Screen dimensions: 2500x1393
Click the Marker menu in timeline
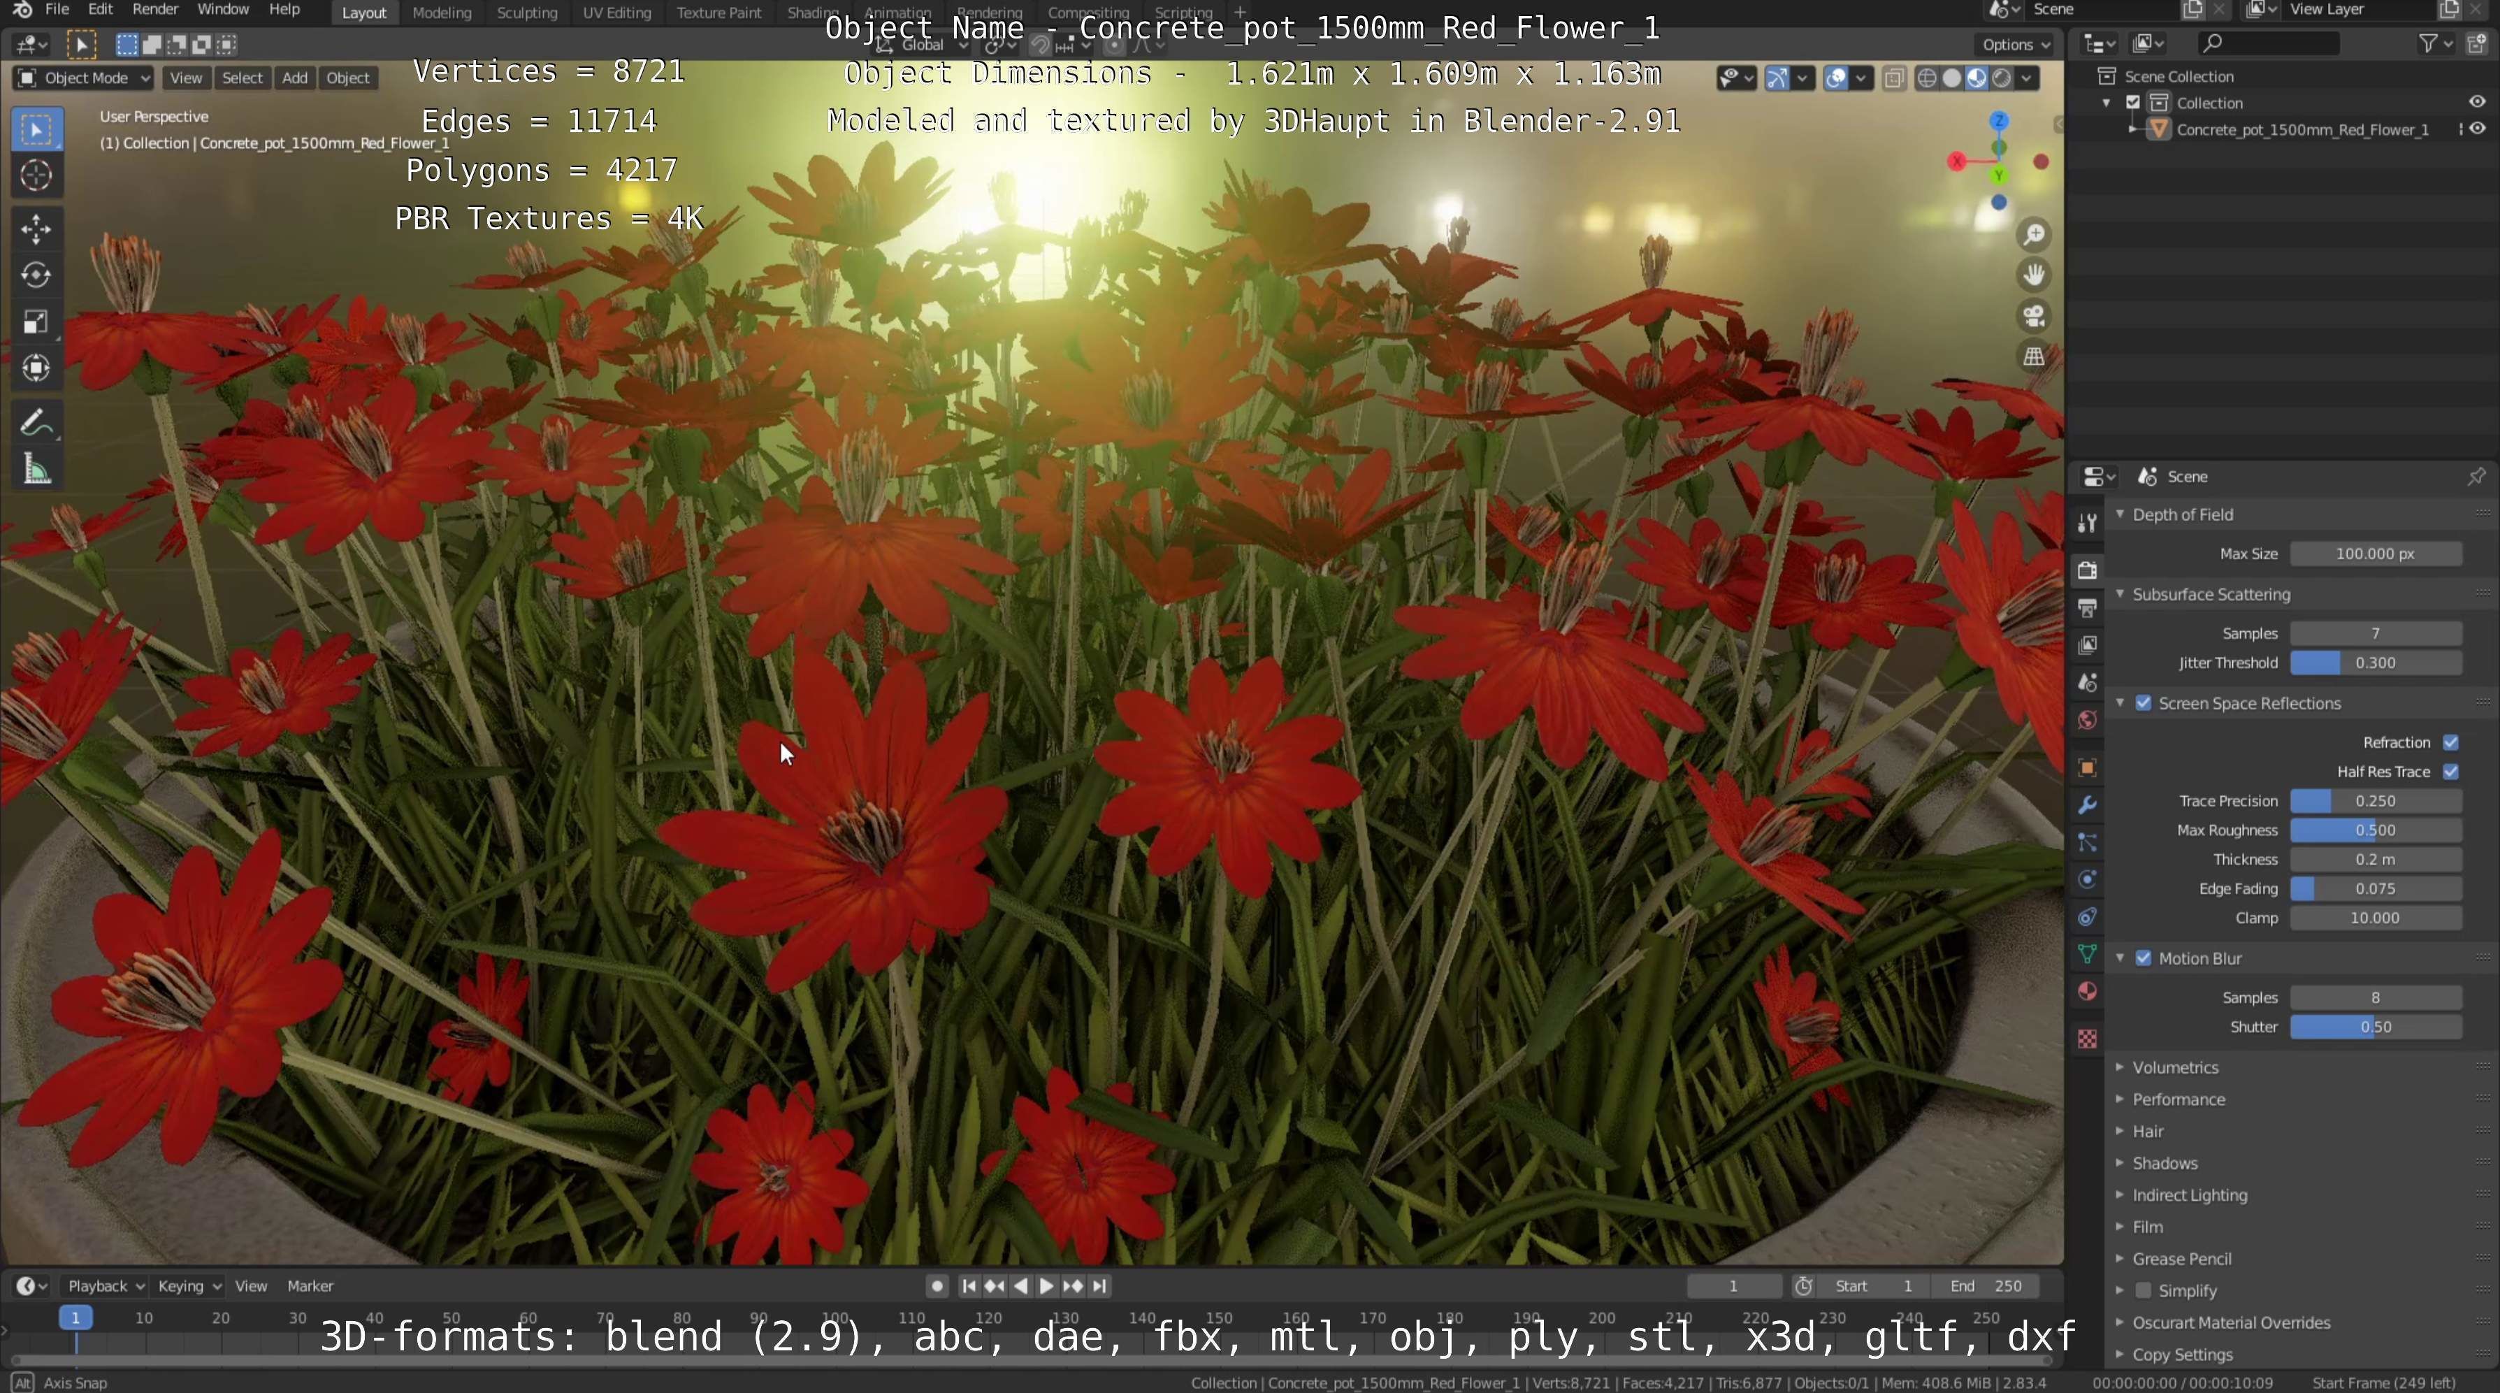tap(310, 1286)
